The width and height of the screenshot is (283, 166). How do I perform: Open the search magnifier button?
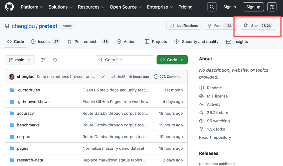[212, 7]
